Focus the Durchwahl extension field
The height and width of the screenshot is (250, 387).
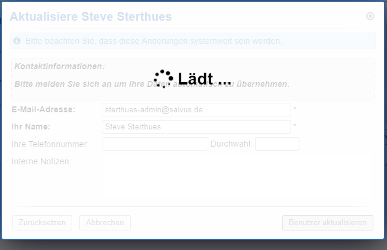pyautogui.click(x=277, y=144)
